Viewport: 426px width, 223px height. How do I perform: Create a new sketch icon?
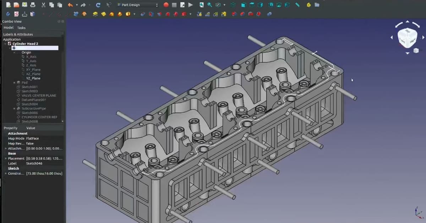pyautogui.click(x=16, y=14)
